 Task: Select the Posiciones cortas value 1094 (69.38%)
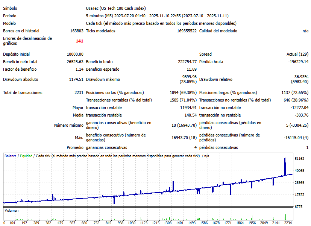(183, 93)
